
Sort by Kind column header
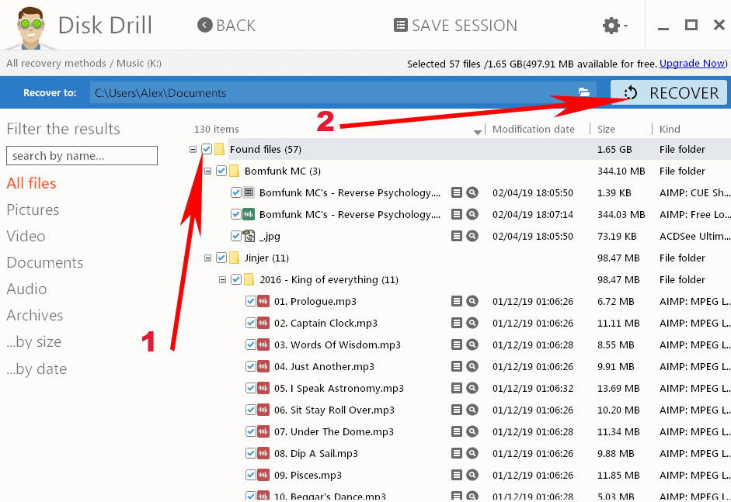[x=670, y=129]
